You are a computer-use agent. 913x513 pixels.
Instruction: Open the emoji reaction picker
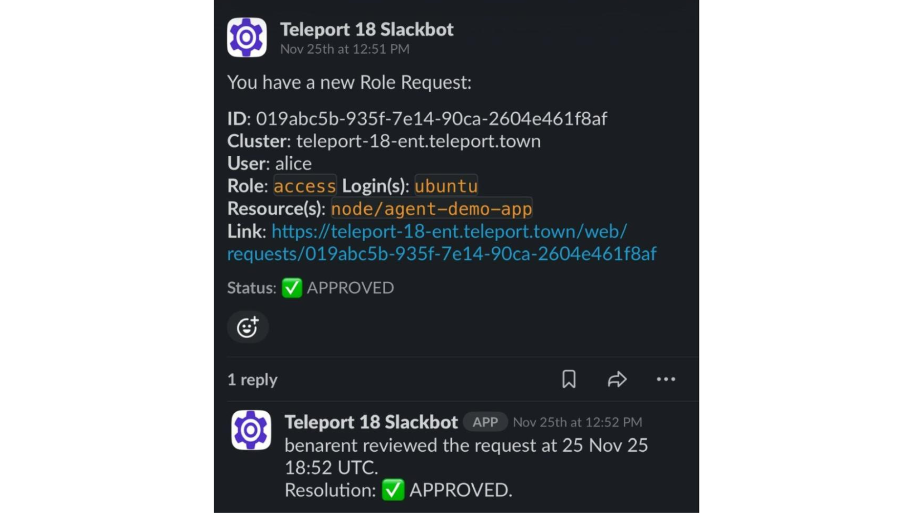point(247,327)
